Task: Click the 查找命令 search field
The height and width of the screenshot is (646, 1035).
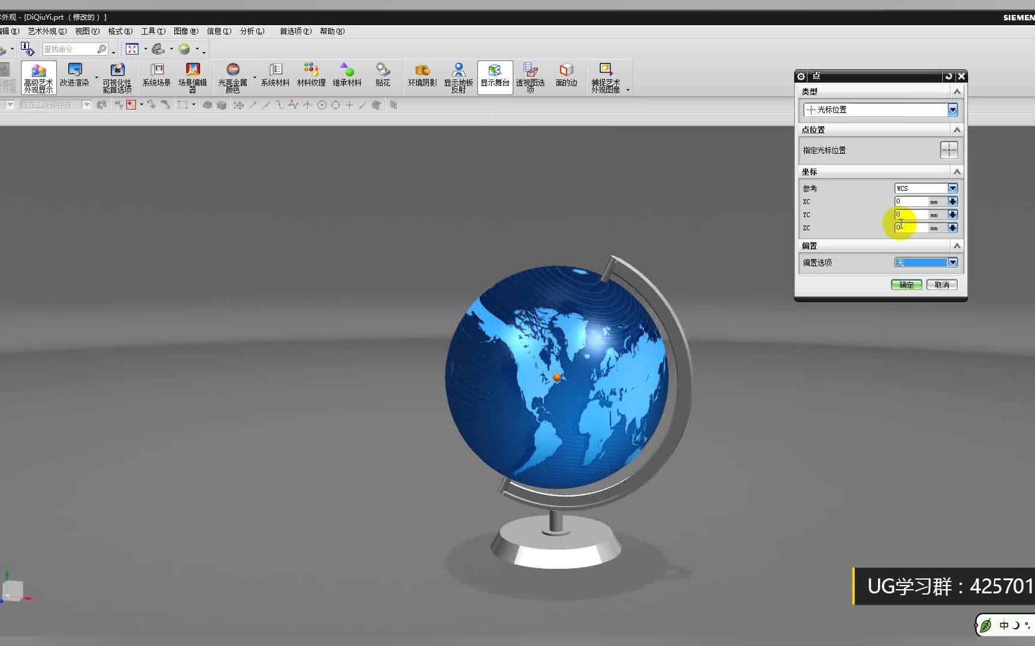Action: (x=70, y=49)
